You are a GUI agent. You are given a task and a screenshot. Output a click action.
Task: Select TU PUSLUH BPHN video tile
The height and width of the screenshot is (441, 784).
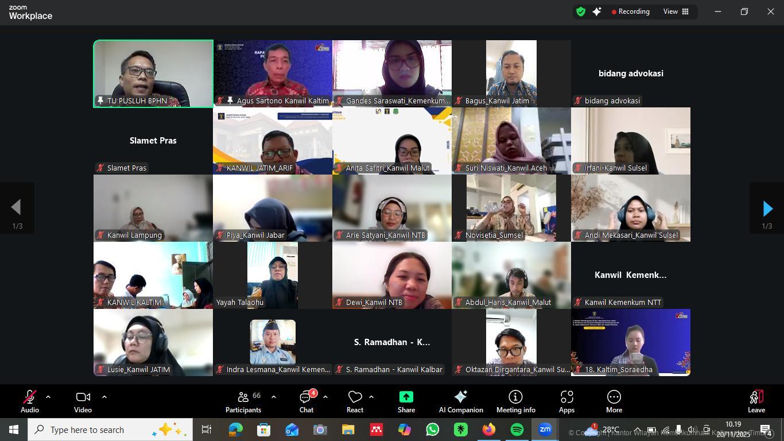click(153, 73)
